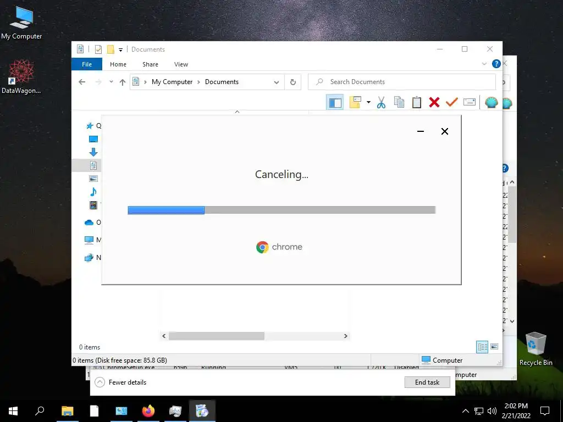
Task: Expand the ribbon with chevron
Action: point(484,64)
